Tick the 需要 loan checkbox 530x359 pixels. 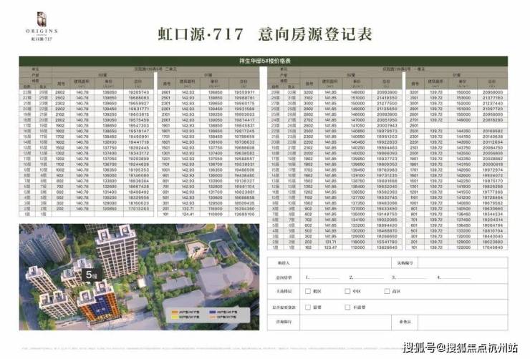[x=307, y=307]
